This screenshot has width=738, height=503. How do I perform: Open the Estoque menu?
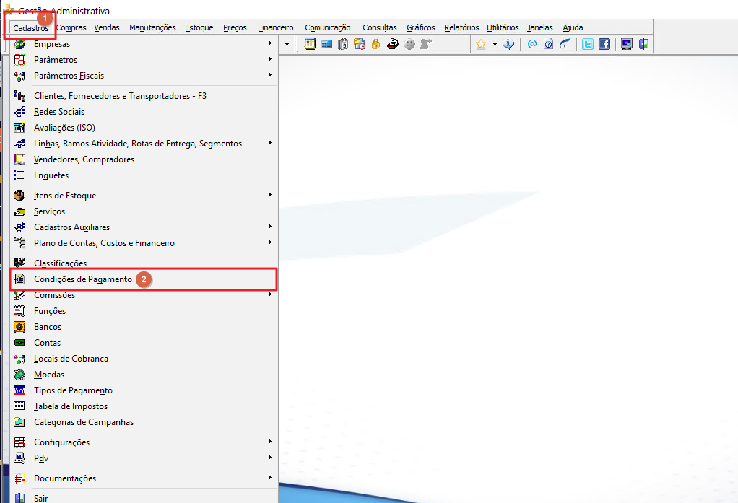click(x=199, y=27)
